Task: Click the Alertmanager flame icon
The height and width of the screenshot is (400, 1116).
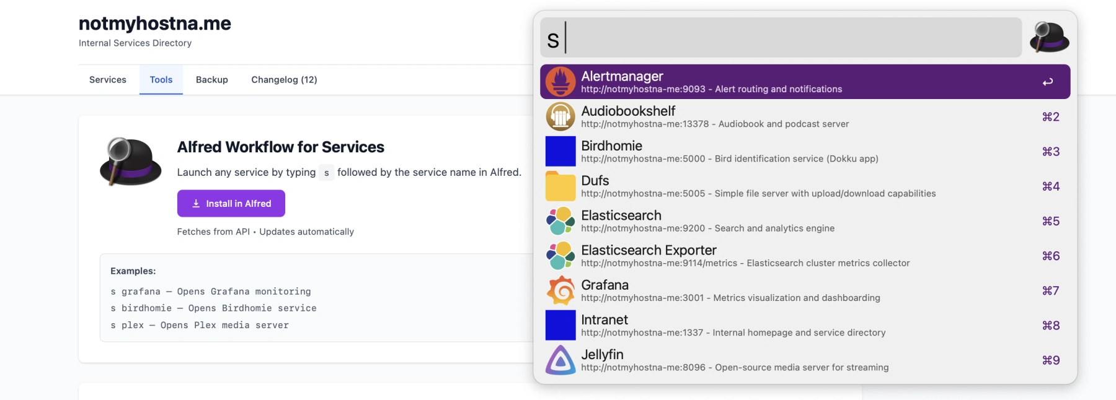Action: tap(560, 82)
